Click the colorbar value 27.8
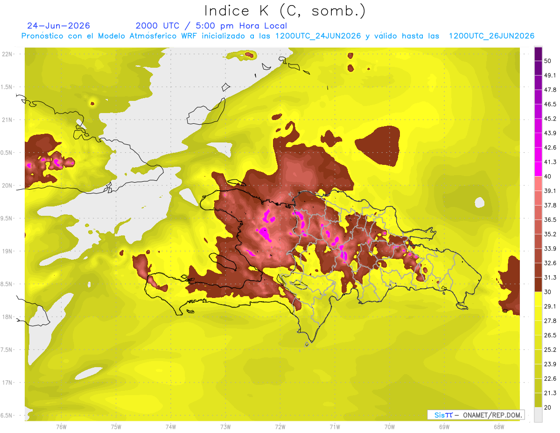Image resolution: width=560 pixels, height=433 pixels. point(550,321)
